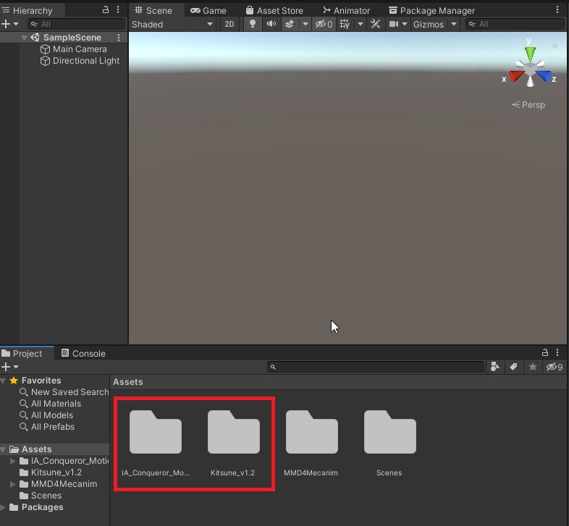The height and width of the screenshot is (526, 569).
Task: Click Project create plus button
Action: coord(6,367)
